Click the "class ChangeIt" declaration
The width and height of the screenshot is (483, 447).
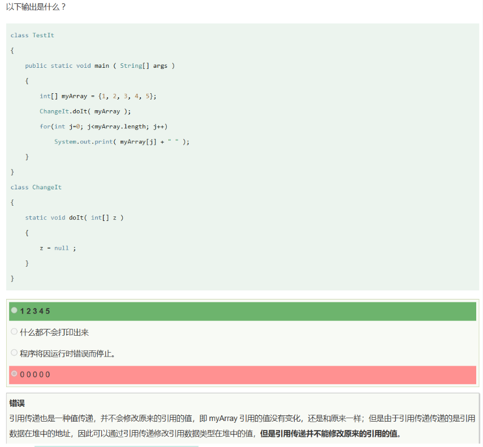(x=36, y=187)
